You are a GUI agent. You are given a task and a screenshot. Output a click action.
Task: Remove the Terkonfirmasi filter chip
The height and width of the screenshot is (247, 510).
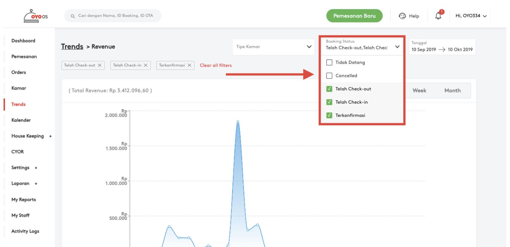pos(189,65)
